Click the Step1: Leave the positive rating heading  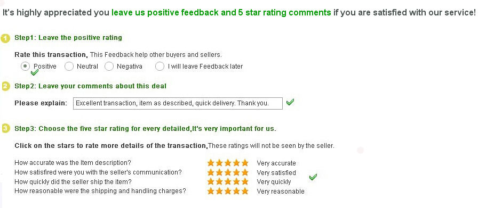[x=68, y=38]
